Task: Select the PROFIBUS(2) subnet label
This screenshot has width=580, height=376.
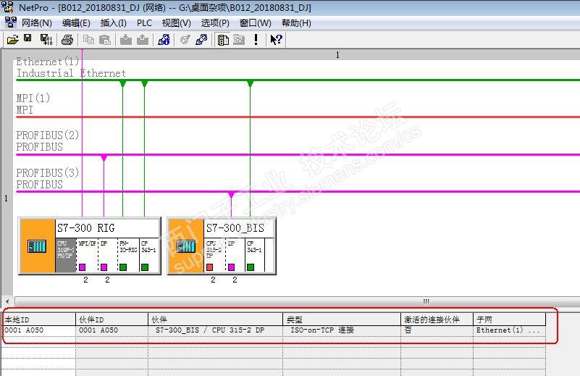Action: pos(47,141)
